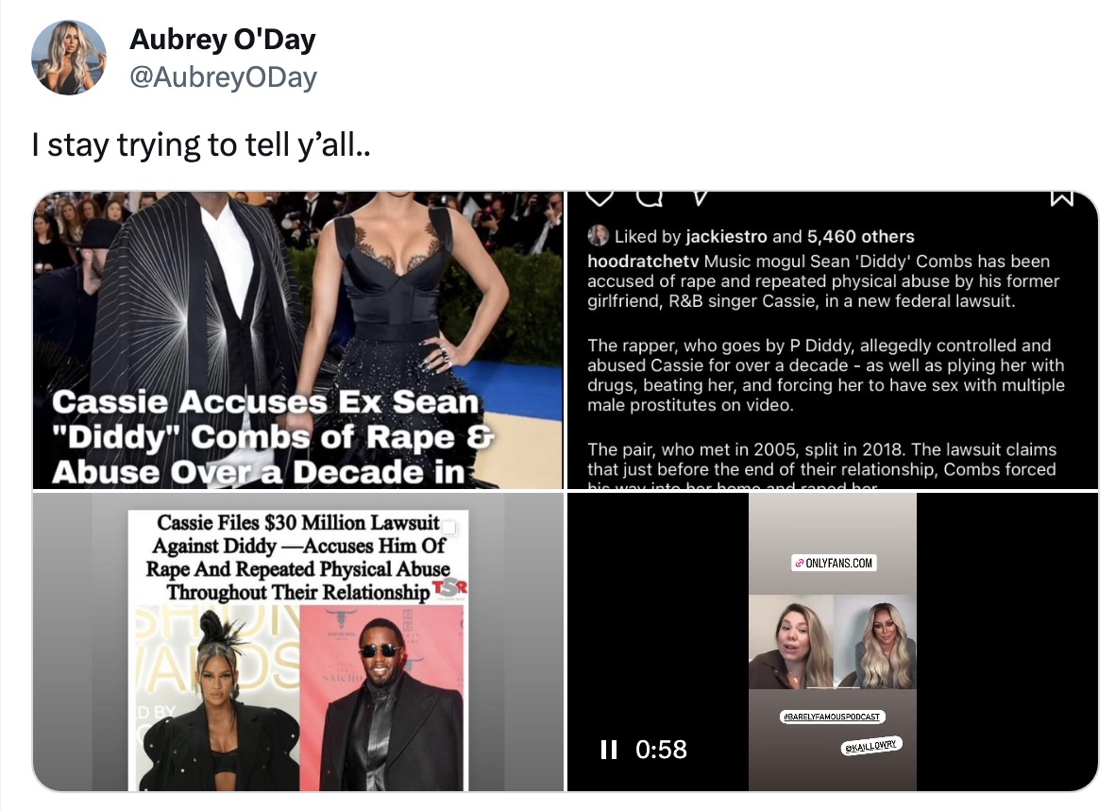Tap the comment bubble icon
Screen dimensions: 1115x811
pos(649,197)
